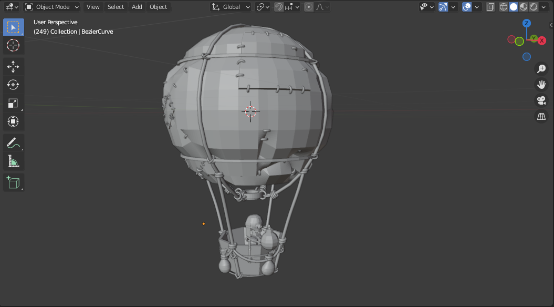Open object type visibility dropdown
Screen dimensions: 554x307
tap(427, 7)
